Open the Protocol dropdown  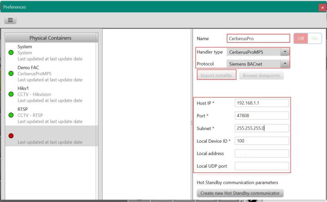pyautogui.click(x=284, y=64)
